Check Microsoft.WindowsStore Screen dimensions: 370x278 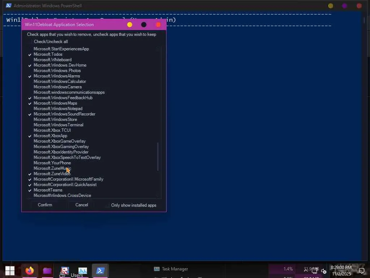click(30, 120)
